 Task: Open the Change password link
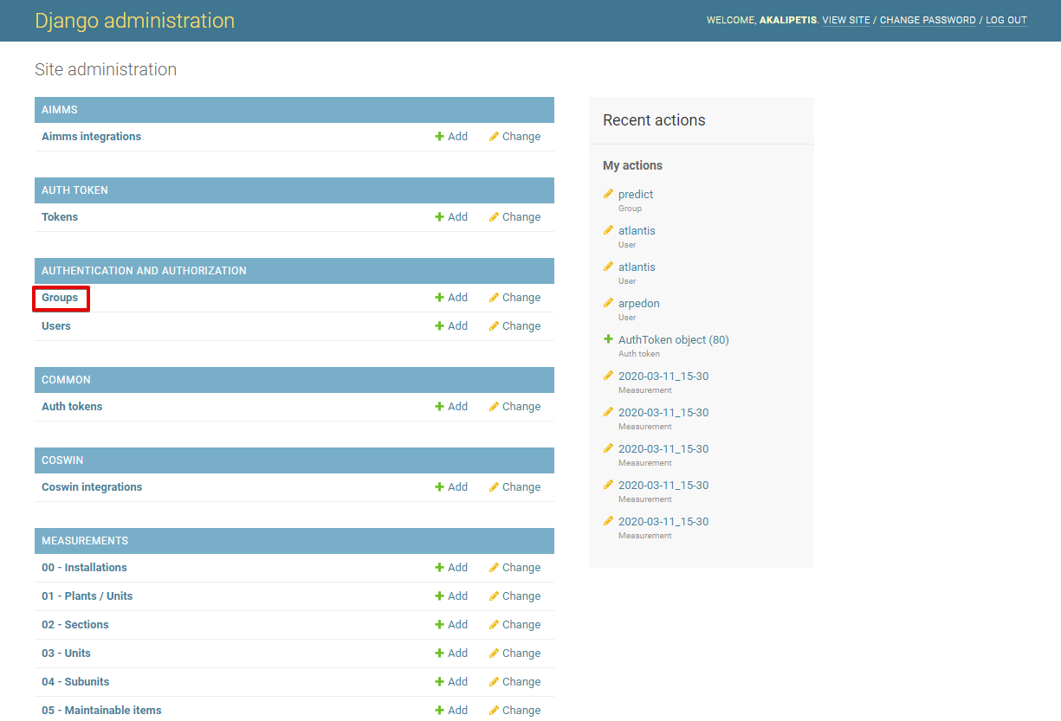coord(928,20)
